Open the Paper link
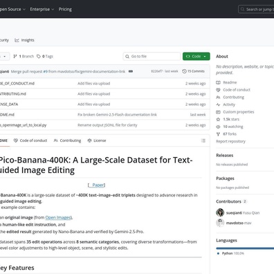The width and height of the screenshot is (274, 274). [x=98, y=185]
